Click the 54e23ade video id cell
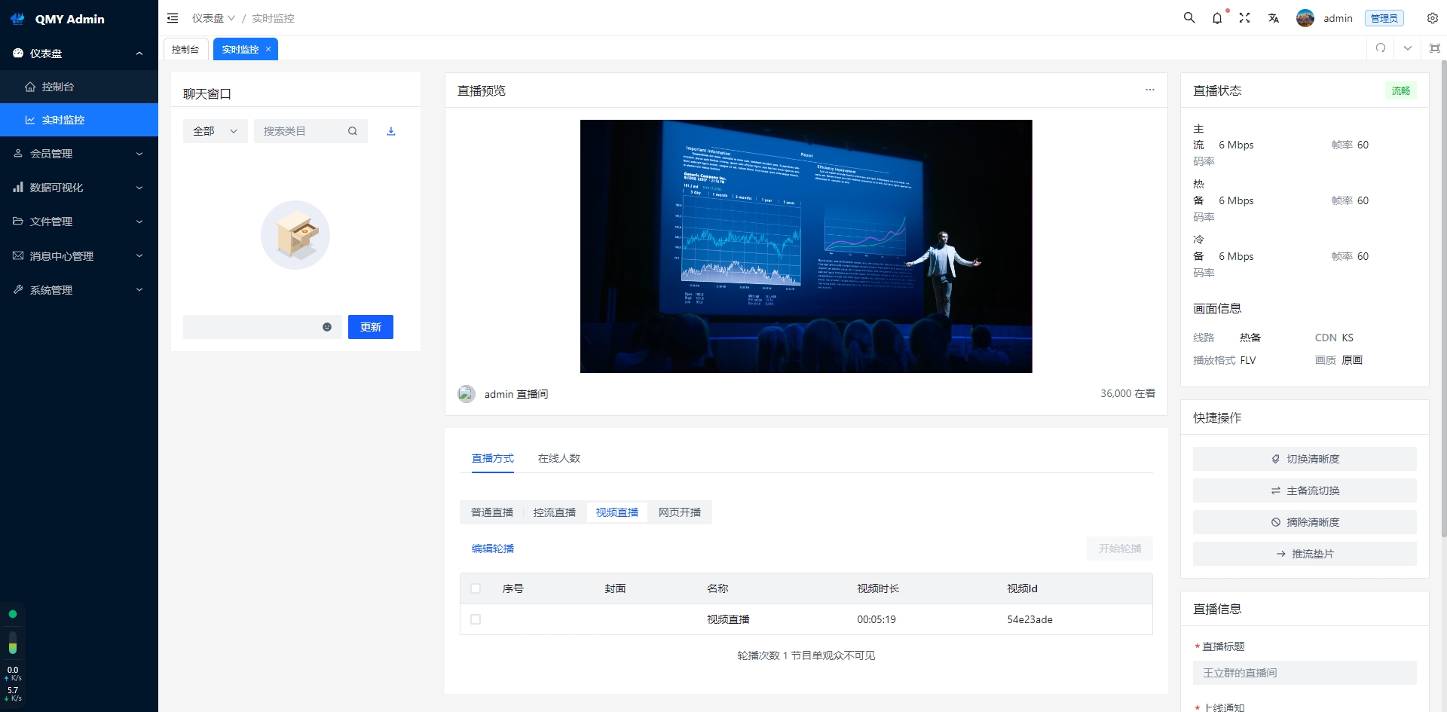Image resolution: width=1447 pixels, height=712 pixels. click(1029, 619)
